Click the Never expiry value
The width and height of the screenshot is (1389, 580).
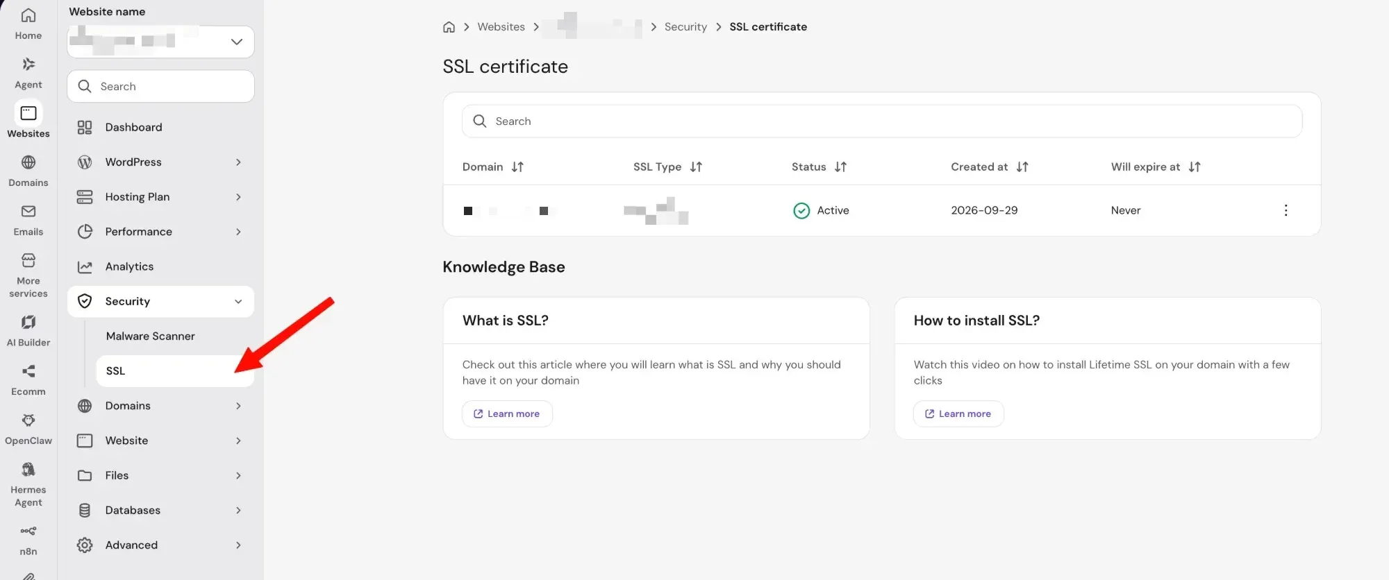(x=1125, y=211)
